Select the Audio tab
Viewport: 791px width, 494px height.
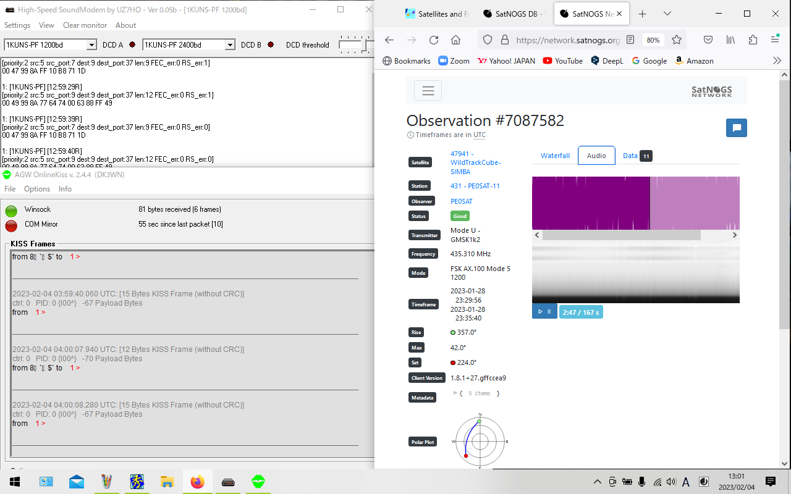pyautogui.click(x=596, y=156)
